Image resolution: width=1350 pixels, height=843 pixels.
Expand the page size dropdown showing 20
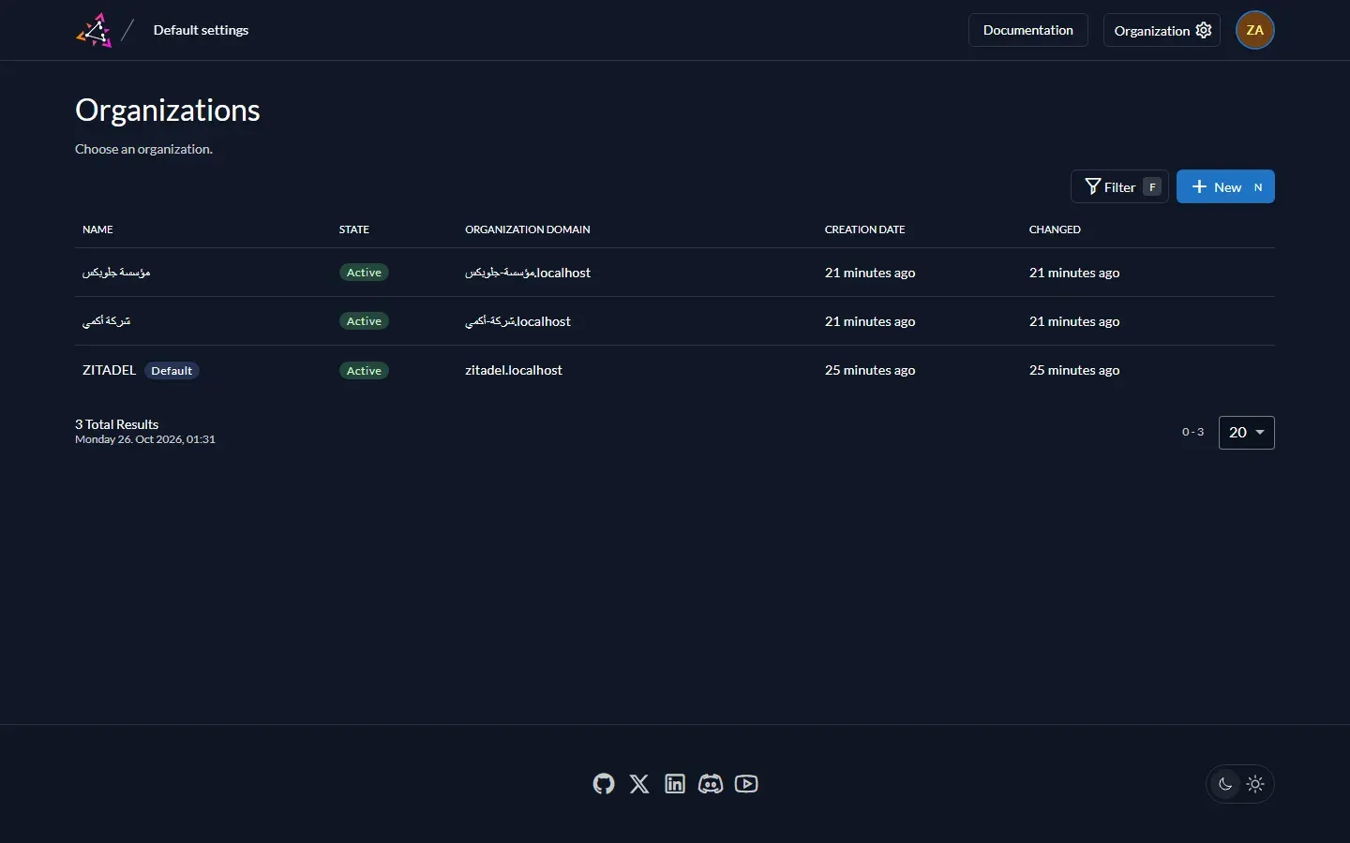point(1247,433)
